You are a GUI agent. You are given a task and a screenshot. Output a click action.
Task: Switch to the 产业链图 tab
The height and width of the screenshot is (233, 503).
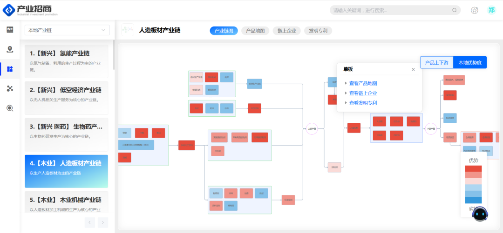pos(224,31)
